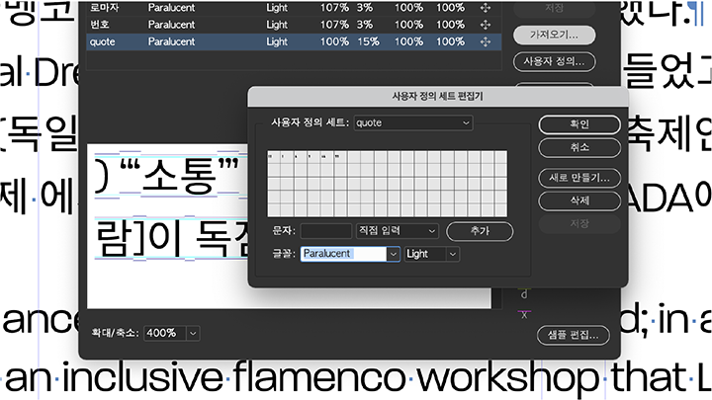Expand the Paralucent font family dropdown arrow
This screenshot has height=400, width=712.
point(394,254)
